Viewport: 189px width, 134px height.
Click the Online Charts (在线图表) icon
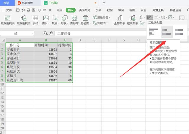pos(132,19)
